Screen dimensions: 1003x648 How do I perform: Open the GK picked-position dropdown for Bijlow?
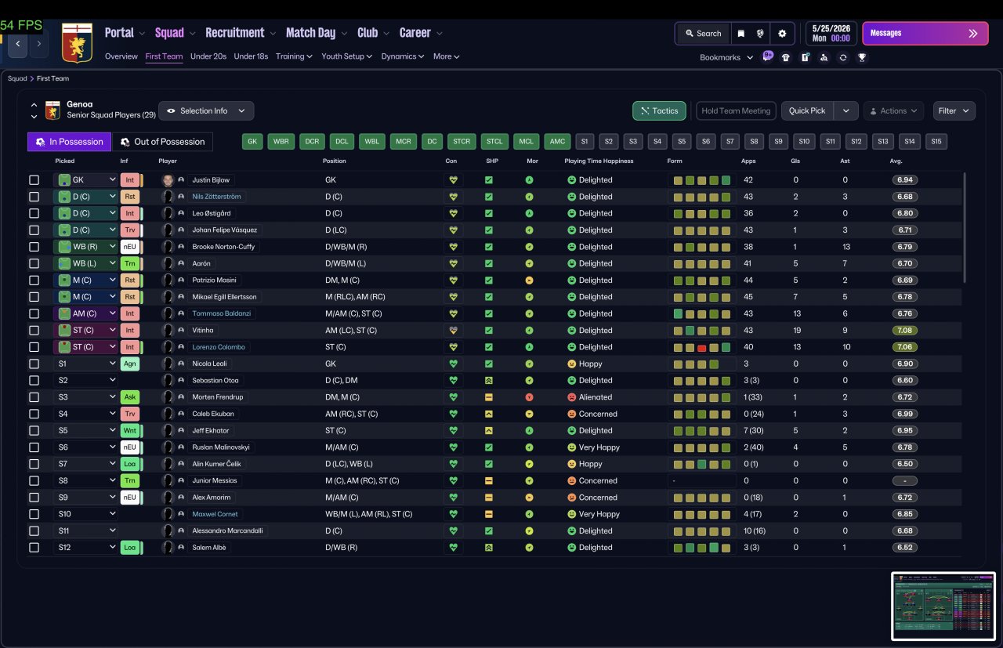85,180
